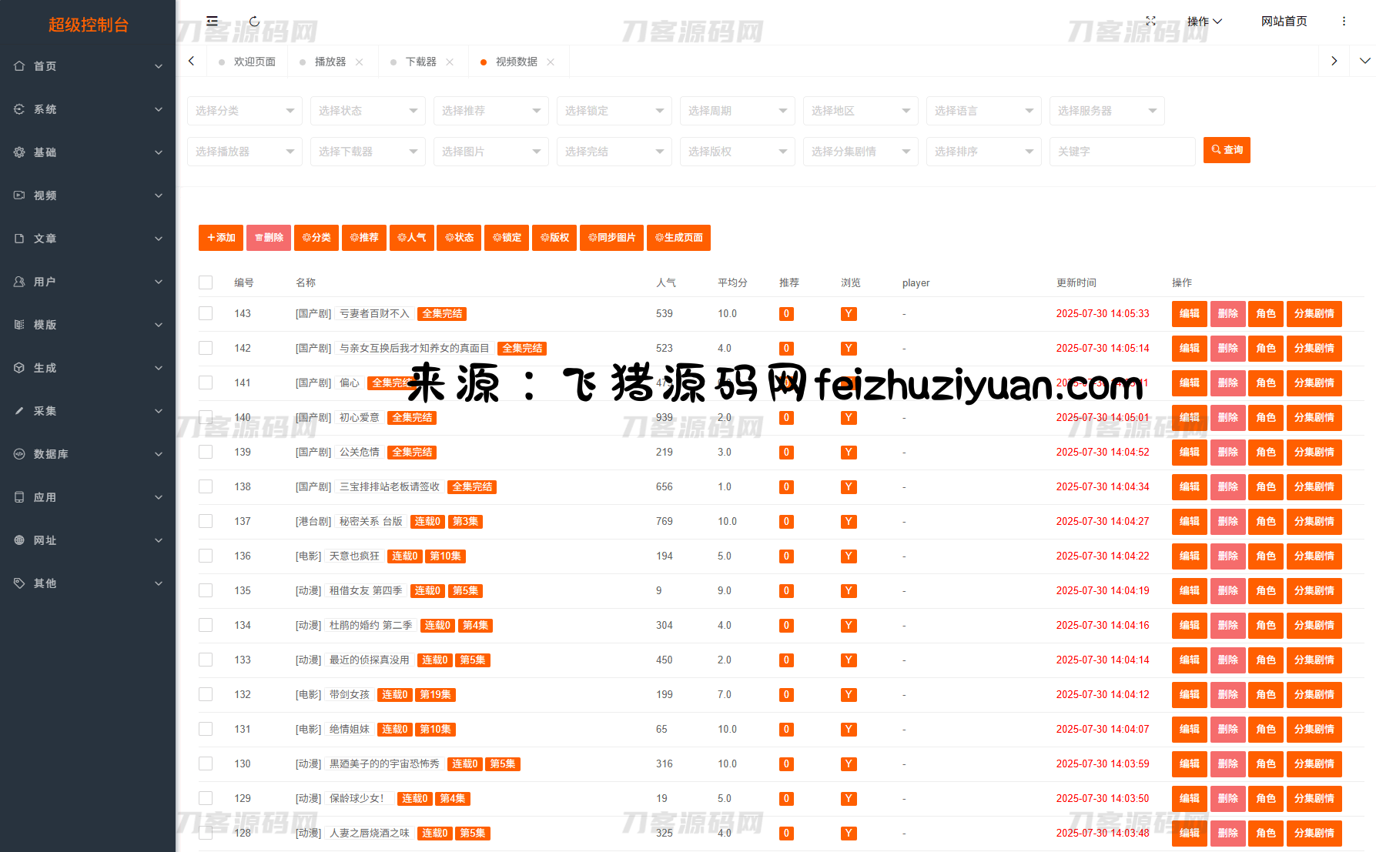
Task: Open the 选择地区 dropdown
Action: (860, 111)
